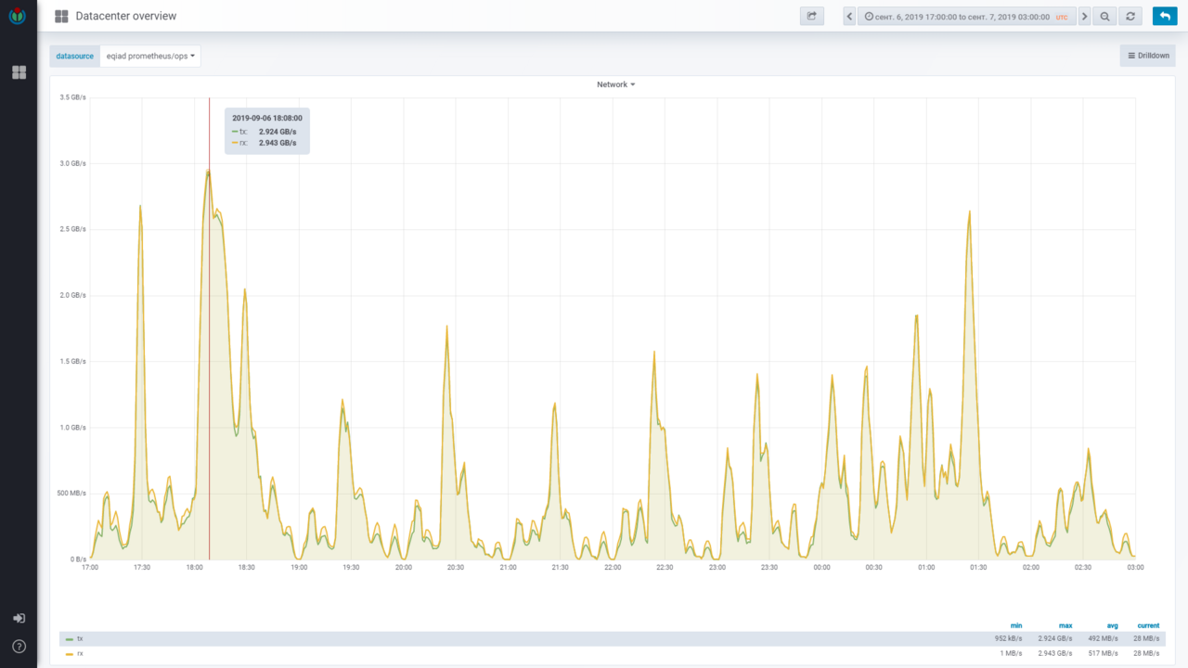Sort legend by current column
Image resolution: width=1188 pixels, height=668 pixels.
(1148, 625)
